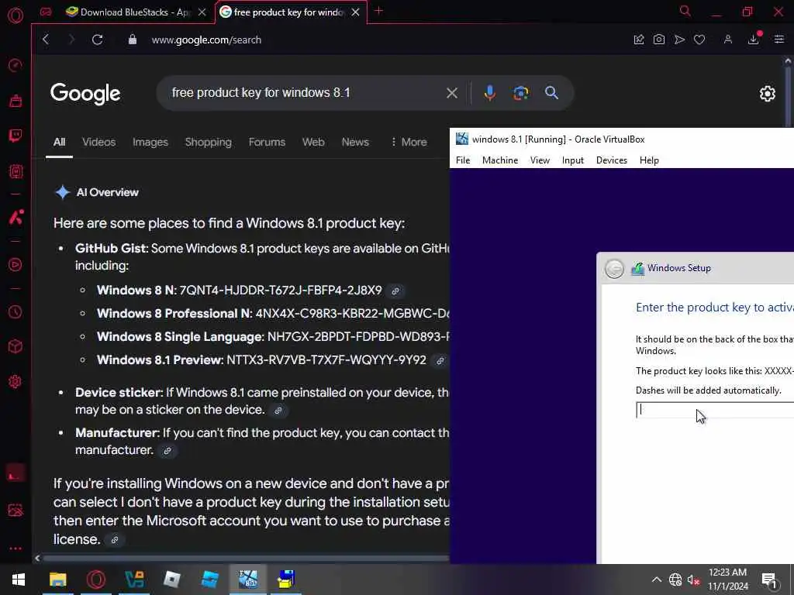Open VirtualBox Devices menu
This screenshot has width=794, height=595.
(611, 160)
